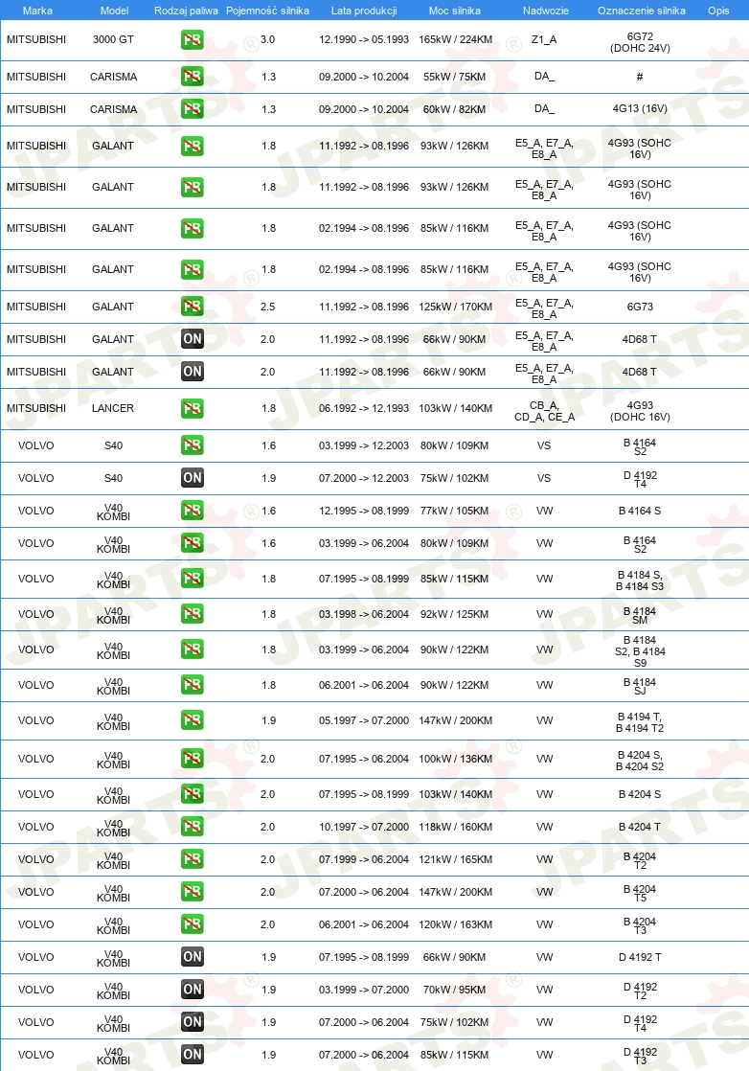Screen dimensions: 749x1071
Task: Click the petrol icon for the Carisma 60kW / 82KM row
Action: [192, 109]
